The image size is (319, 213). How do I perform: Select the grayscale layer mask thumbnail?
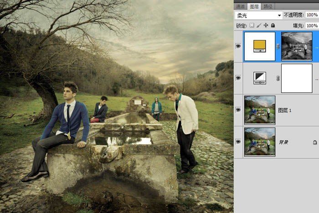tap(297, 46)
